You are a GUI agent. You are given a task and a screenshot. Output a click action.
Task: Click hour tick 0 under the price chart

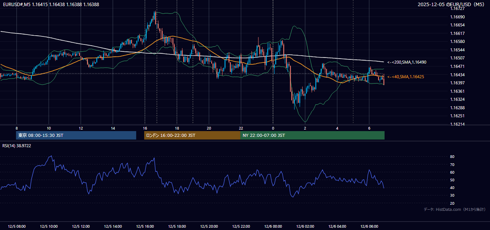coord(273,128)
